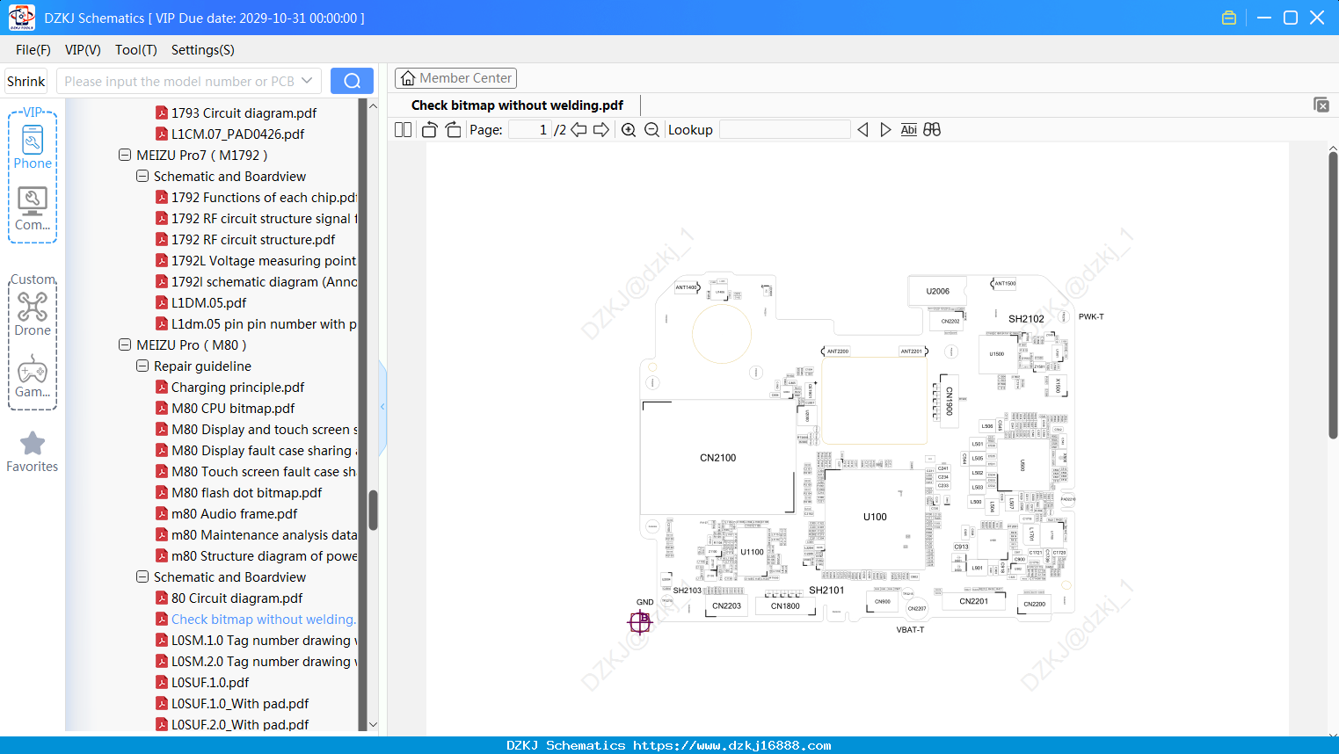
Task: Open the VIP(V) menu
Action: (x=83, y=50)
